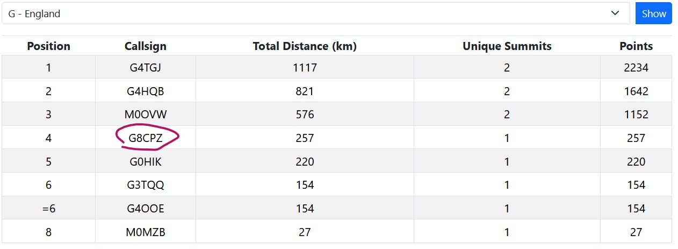678x249 pixels.
Task: Click the Points column header
Action: [x=636, y=46]
